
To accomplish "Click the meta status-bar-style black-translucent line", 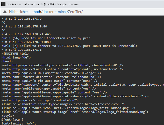I will [x=75, y=96].
